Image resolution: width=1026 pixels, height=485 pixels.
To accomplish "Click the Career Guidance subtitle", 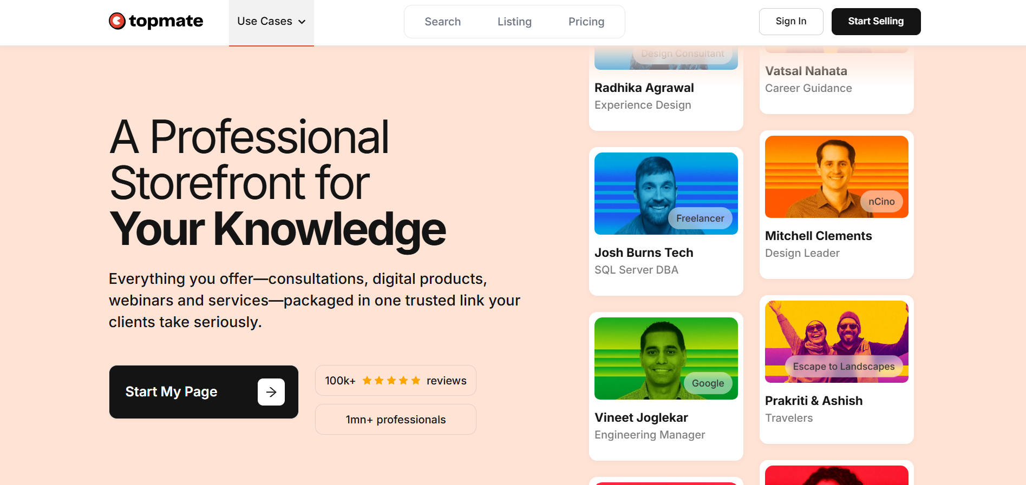I will 808,88.
